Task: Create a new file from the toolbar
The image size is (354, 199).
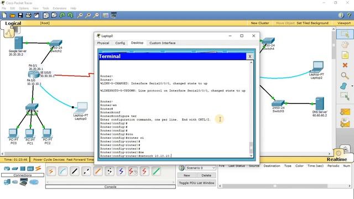Action: tap(4, 15)
